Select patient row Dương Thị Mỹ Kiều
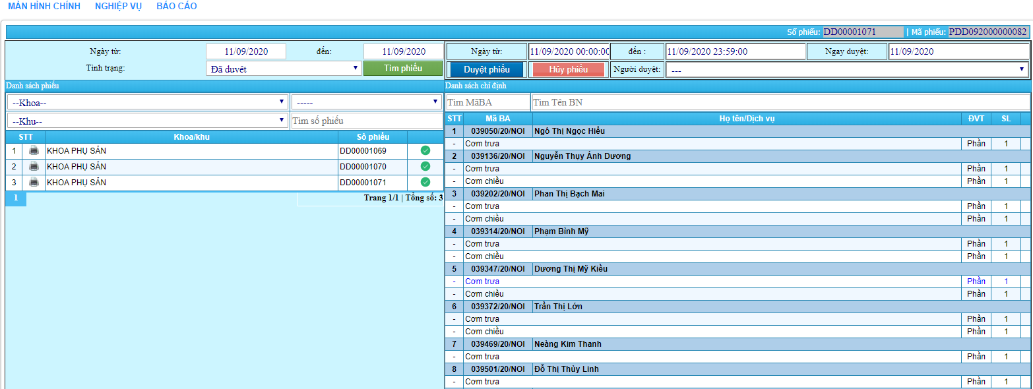Viewport: 1033px width, 389px height. click(571, 269)
